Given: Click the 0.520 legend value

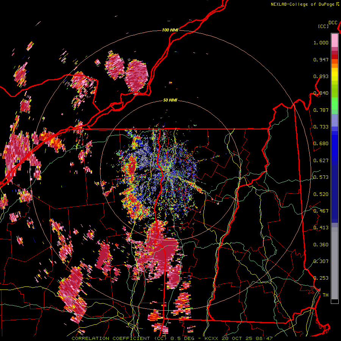Looking at the screenshot, I should 321,194.
